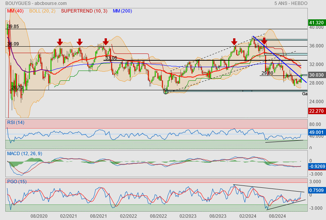This screenshot has width=326, height=220.
Task: Click the 33.06 level label
Action: [x=111, y=58]
